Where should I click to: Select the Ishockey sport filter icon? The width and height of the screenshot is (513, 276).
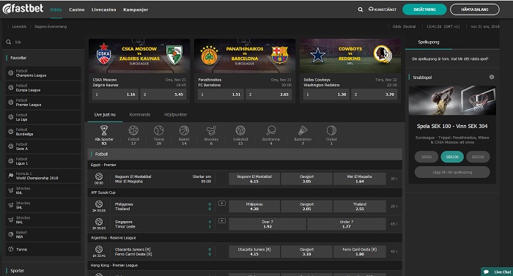pos(211,130)
